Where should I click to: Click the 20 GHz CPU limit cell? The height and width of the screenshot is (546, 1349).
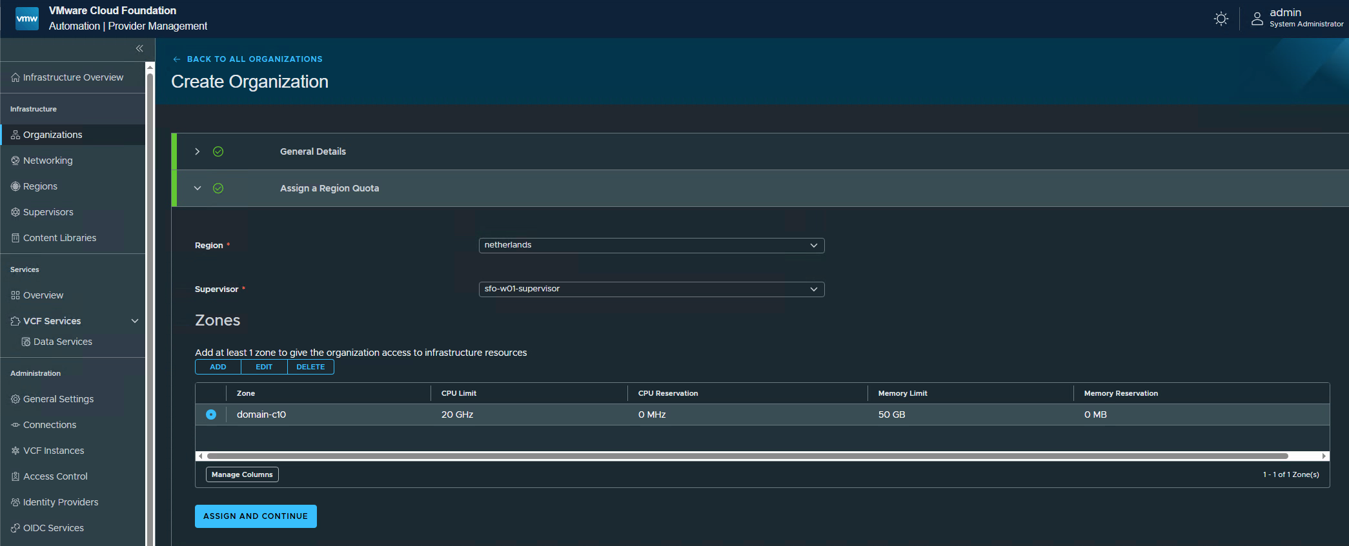458,414
